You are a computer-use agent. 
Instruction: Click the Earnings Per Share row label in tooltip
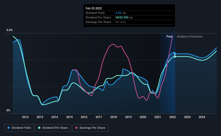(x=98, y=22)
